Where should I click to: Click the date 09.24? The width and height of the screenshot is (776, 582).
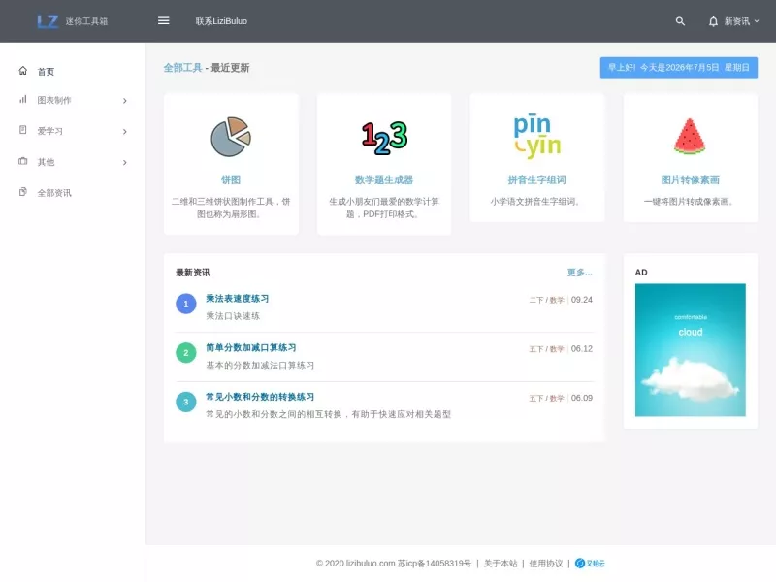click(581, 300)
